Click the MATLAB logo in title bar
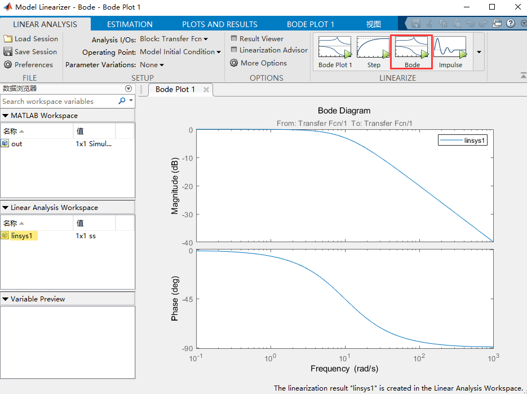This screenshot has height=394, width=527. coord(7,7)
